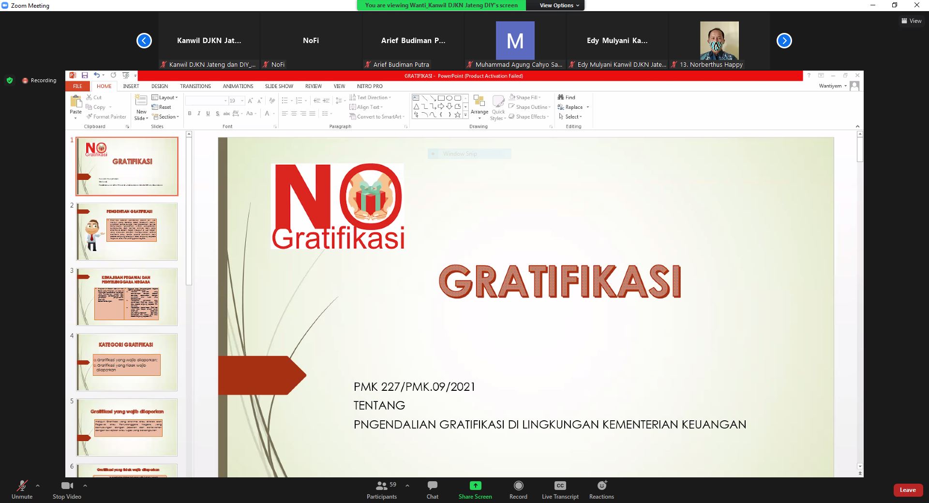Toggle Underline formatting
The image size is (929, 503).
[208, 113]
